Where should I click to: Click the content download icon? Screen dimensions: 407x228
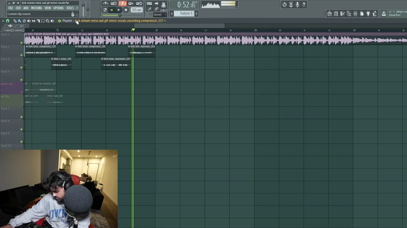[384, 14]
